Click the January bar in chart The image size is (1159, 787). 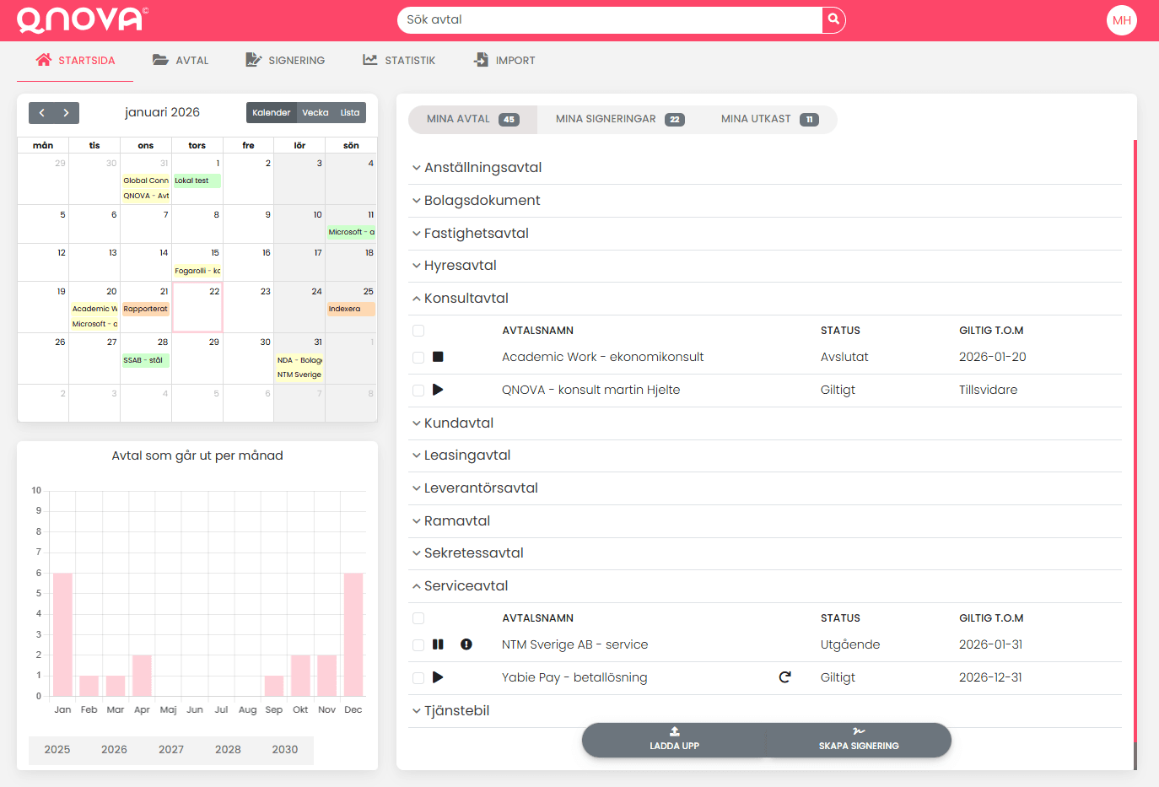coord(62,634)
